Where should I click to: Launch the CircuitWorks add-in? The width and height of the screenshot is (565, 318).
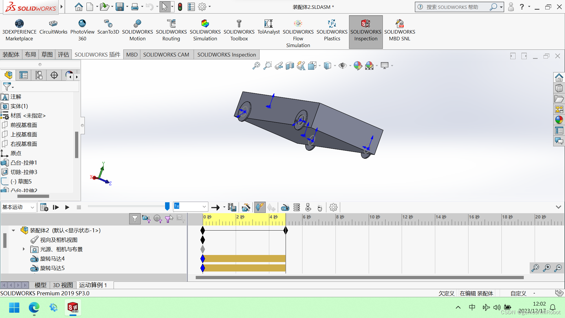click(53, 27)
